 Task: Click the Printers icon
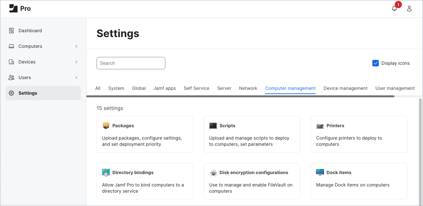point(320,126)
